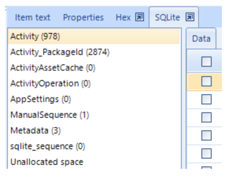Tick the third data row checkbox
The image size is (225, 179).
point(207,117)
